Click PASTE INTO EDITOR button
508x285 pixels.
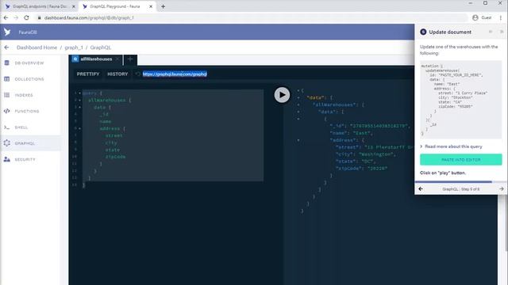pos(461,160)
